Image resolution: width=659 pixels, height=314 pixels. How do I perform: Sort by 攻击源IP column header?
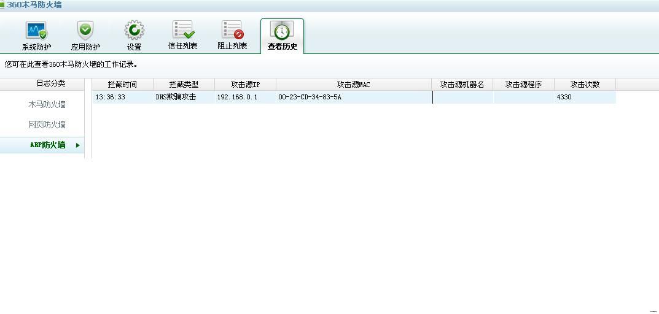(x=245, y=85)
